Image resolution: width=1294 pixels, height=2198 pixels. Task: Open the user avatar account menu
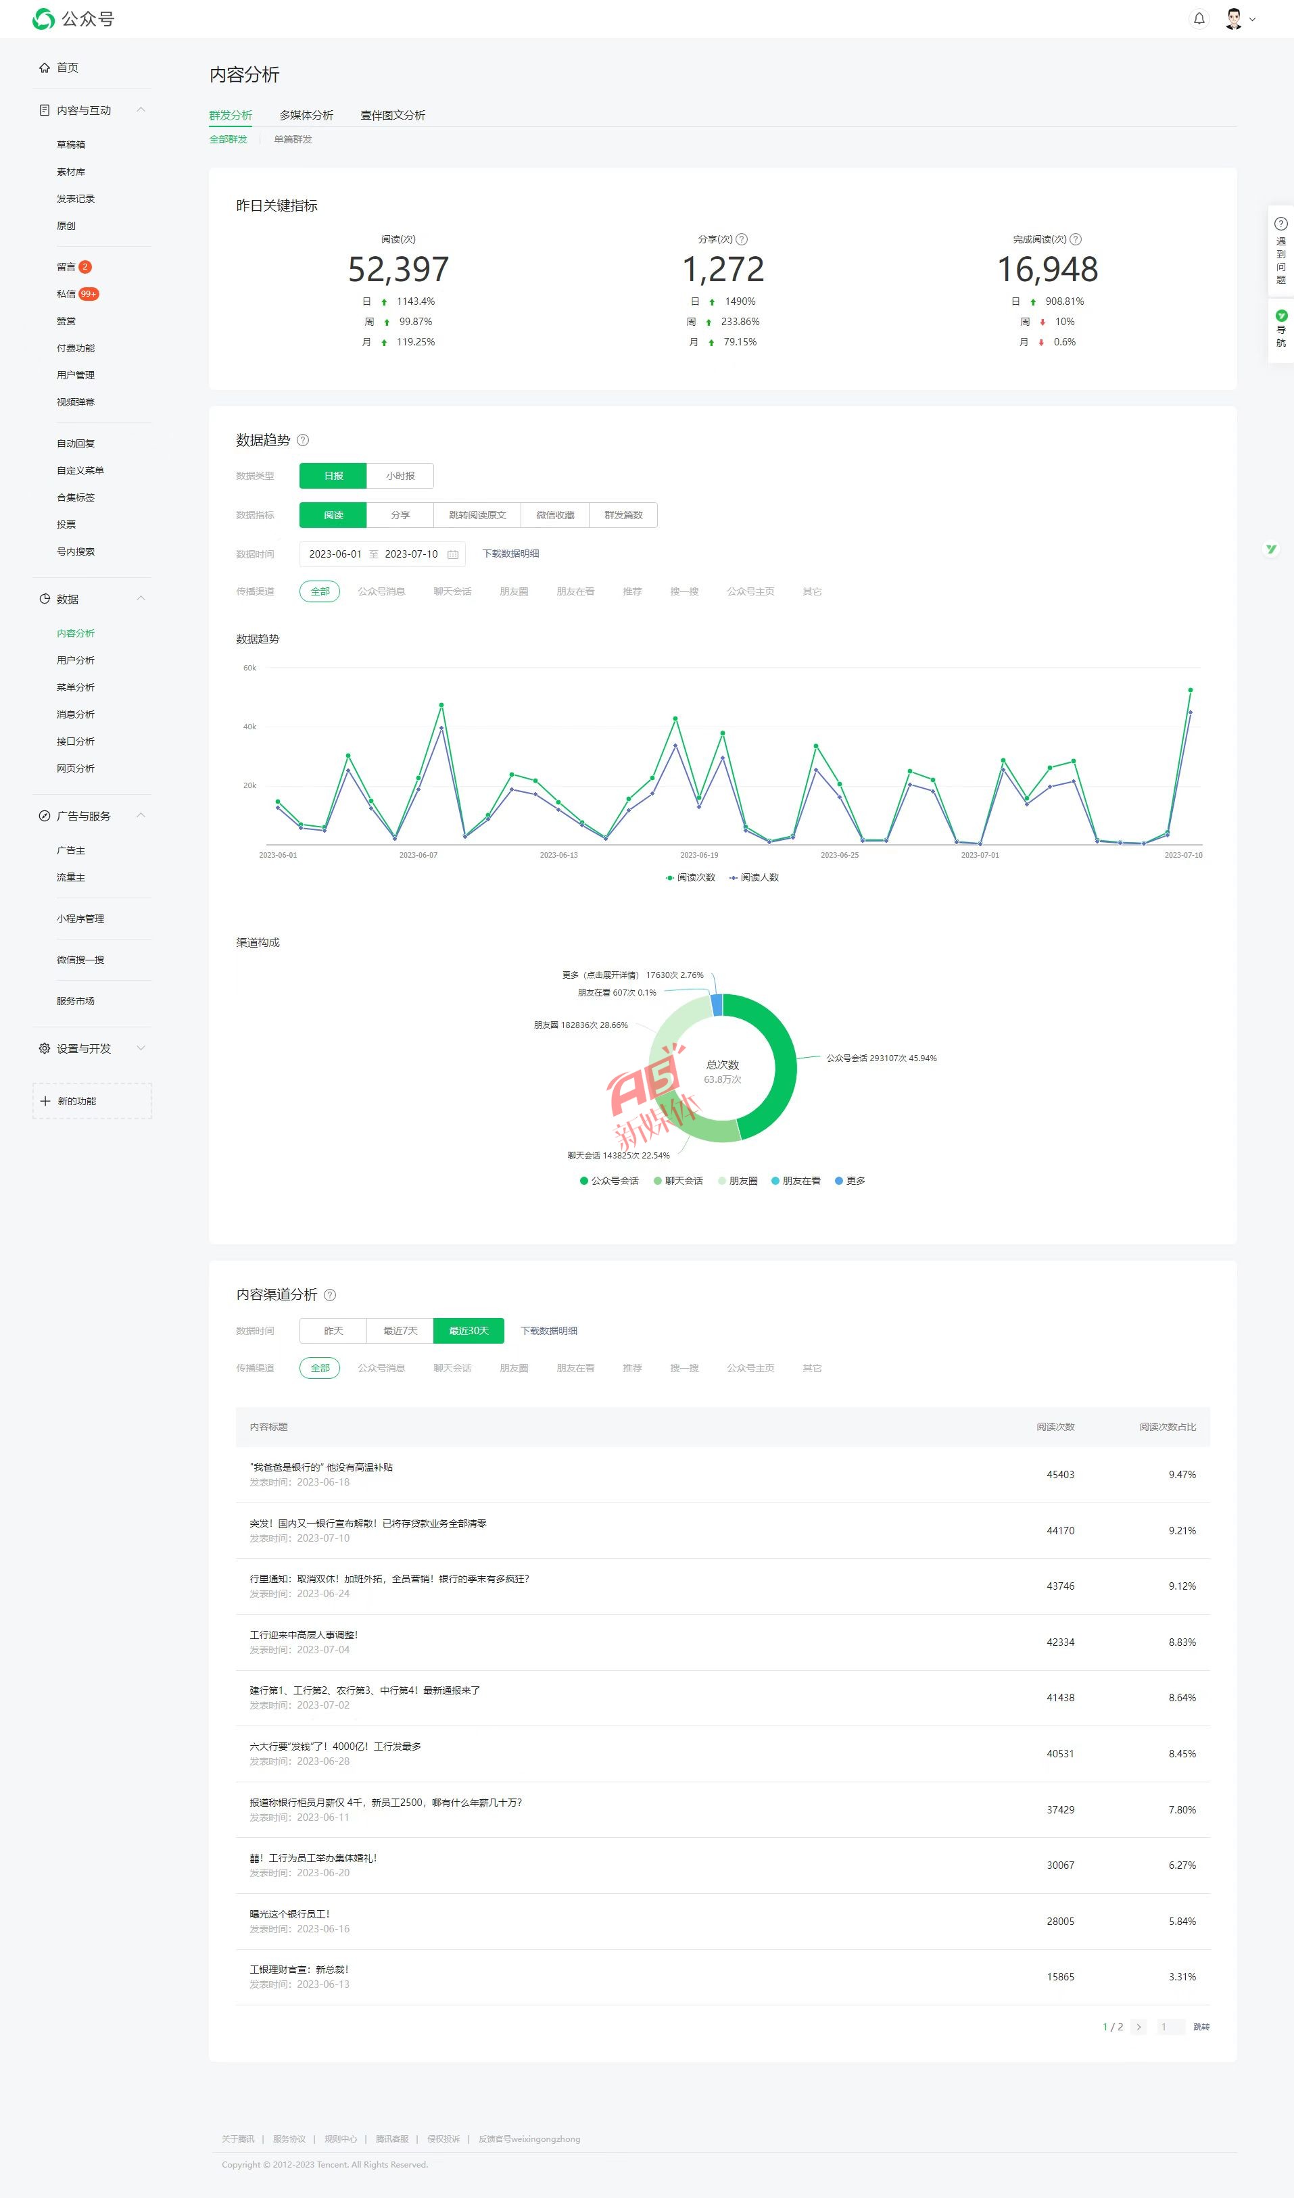pyautogui.click(x=1238, y=19)
